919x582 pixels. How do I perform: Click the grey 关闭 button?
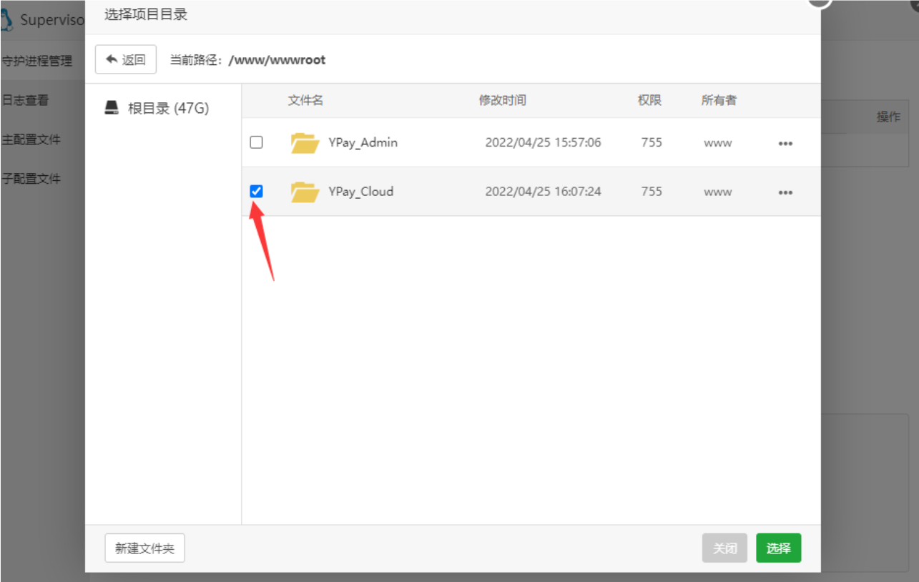(724, 548)
